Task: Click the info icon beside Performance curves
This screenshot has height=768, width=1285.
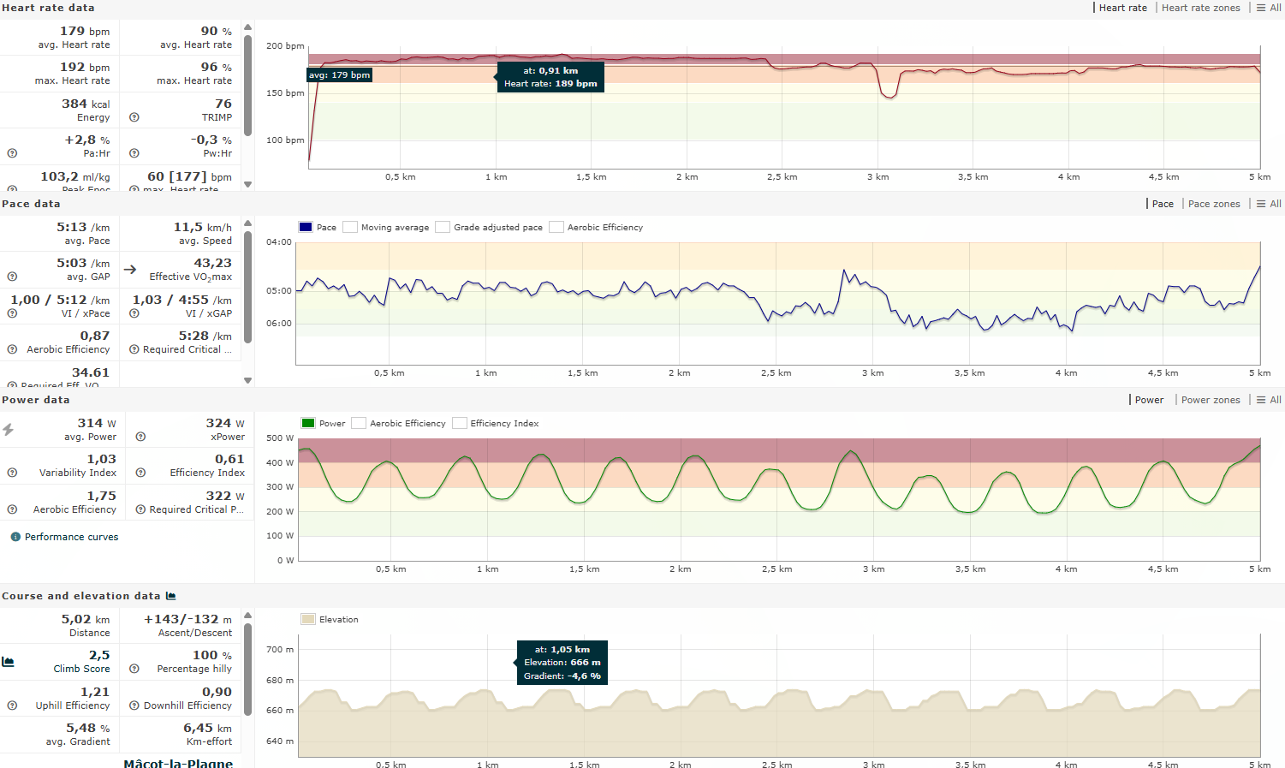Action: pos(15,537)
